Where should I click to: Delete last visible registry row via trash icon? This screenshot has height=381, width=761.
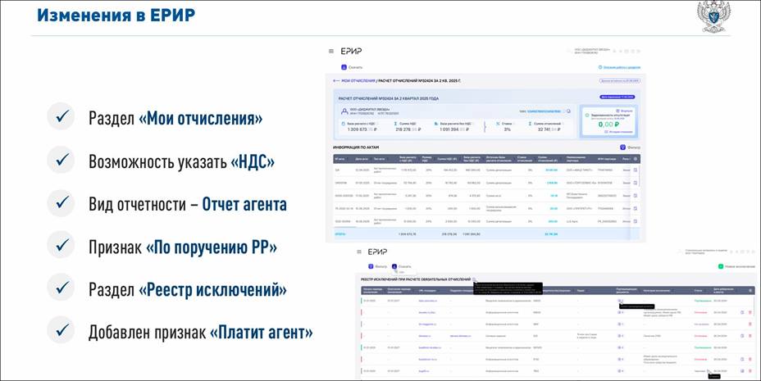tap(750, 371)
